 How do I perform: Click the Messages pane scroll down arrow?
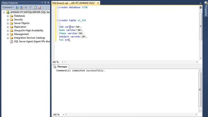click(x=200, y=111)
